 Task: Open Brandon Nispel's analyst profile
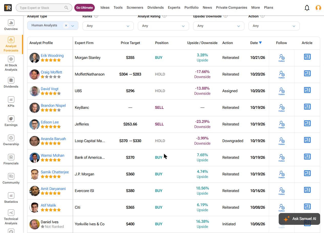pos(53,105)
